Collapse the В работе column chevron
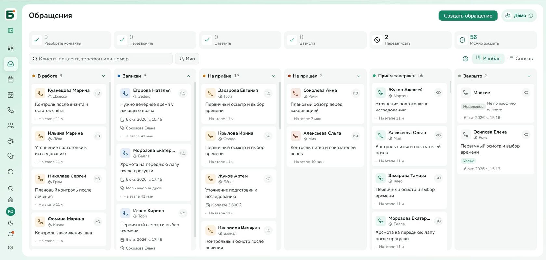The height and width of the screenshot is (260, 546). 104,76
